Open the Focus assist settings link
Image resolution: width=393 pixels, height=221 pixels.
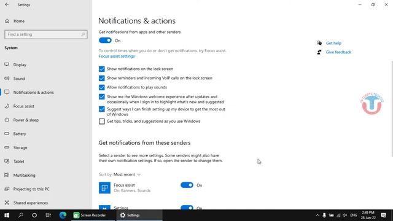click(117, 56)
